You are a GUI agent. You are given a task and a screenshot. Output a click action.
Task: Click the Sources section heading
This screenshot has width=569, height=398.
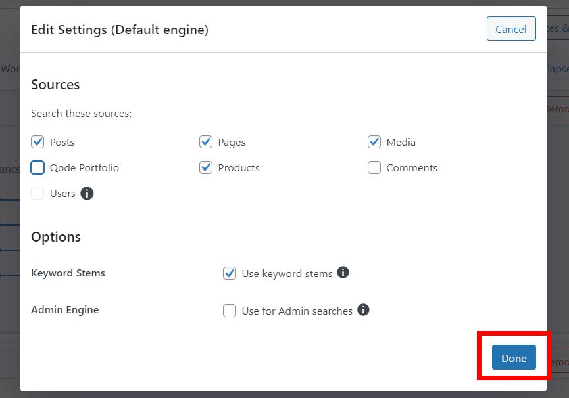[55, 85]
